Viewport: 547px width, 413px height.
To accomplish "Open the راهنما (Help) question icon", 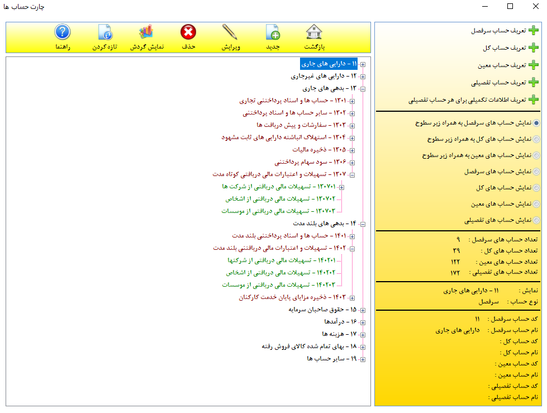I will click(62, 32).
